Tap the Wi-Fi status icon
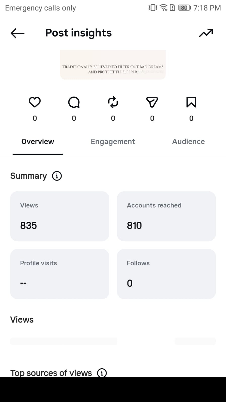Image resolution: width=226 pixels, height=402 pixels. [x=164, y=8]
